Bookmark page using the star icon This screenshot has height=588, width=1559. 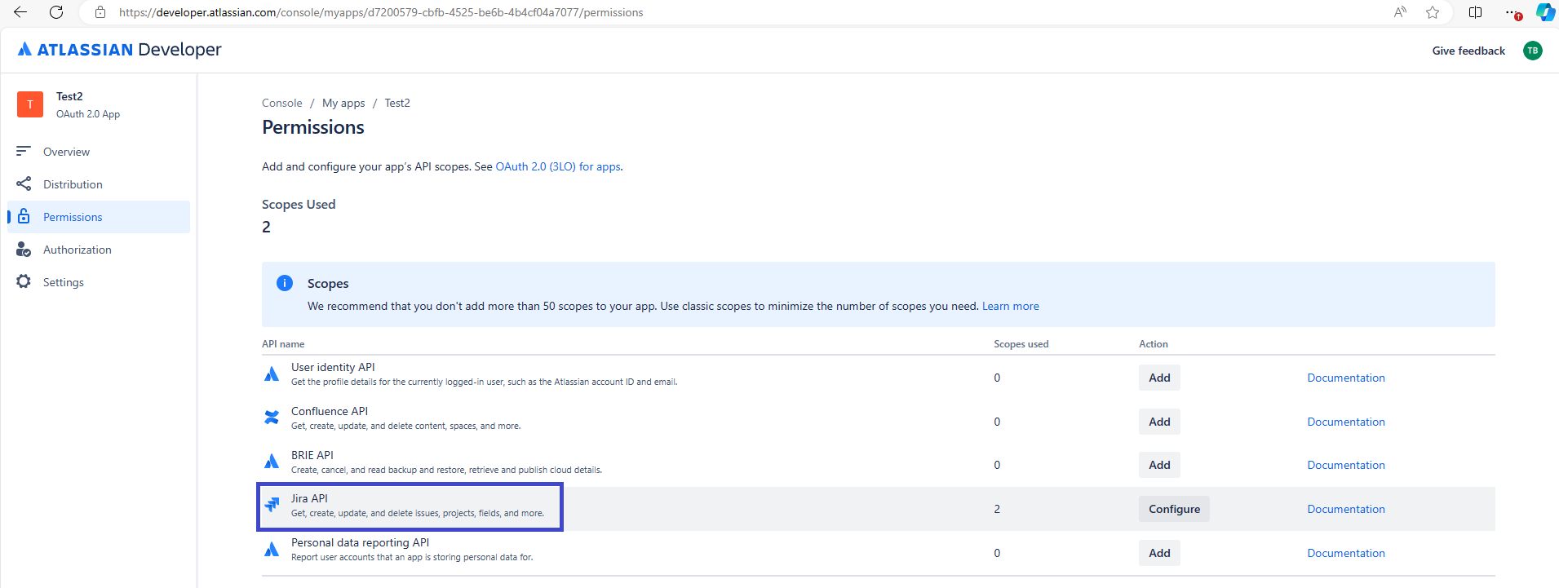point(1432,12)
